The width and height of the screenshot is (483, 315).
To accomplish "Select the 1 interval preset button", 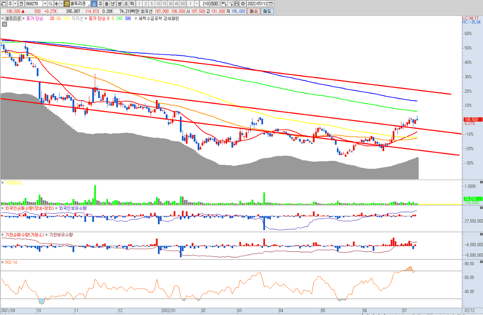I will pyautogui.click(x=140, y=4).
